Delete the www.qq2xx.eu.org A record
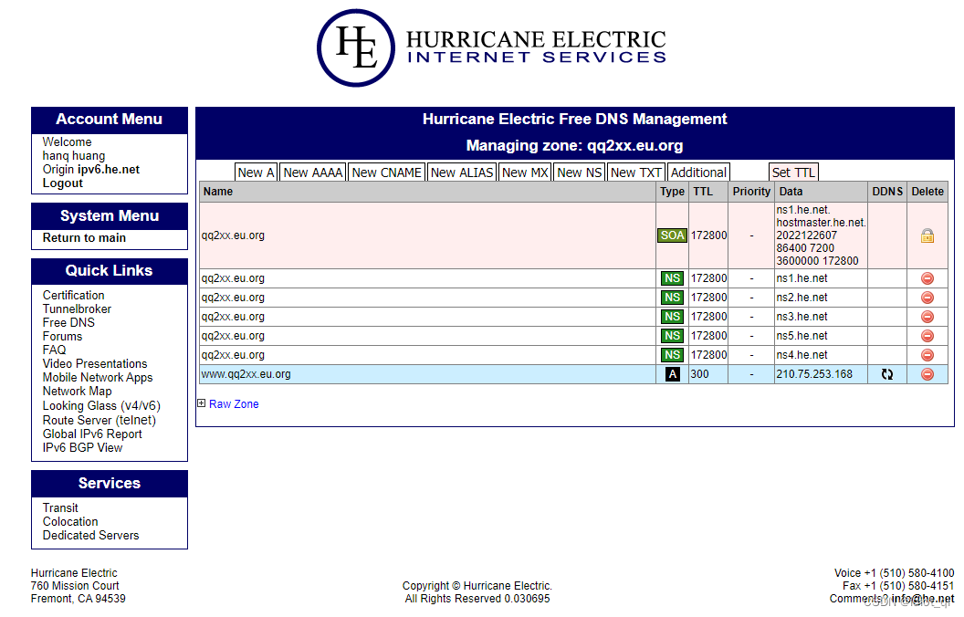Image resolution: width=964 pixels, height=617 pixels. (927, 374)
